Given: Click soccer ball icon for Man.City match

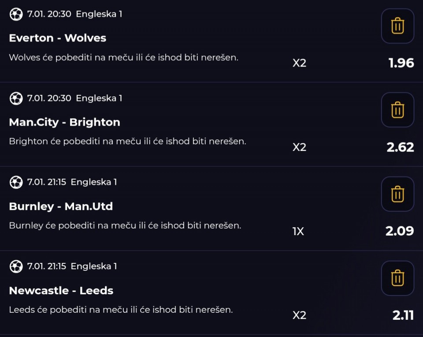Looking at the screenshot, I should 16,98.
